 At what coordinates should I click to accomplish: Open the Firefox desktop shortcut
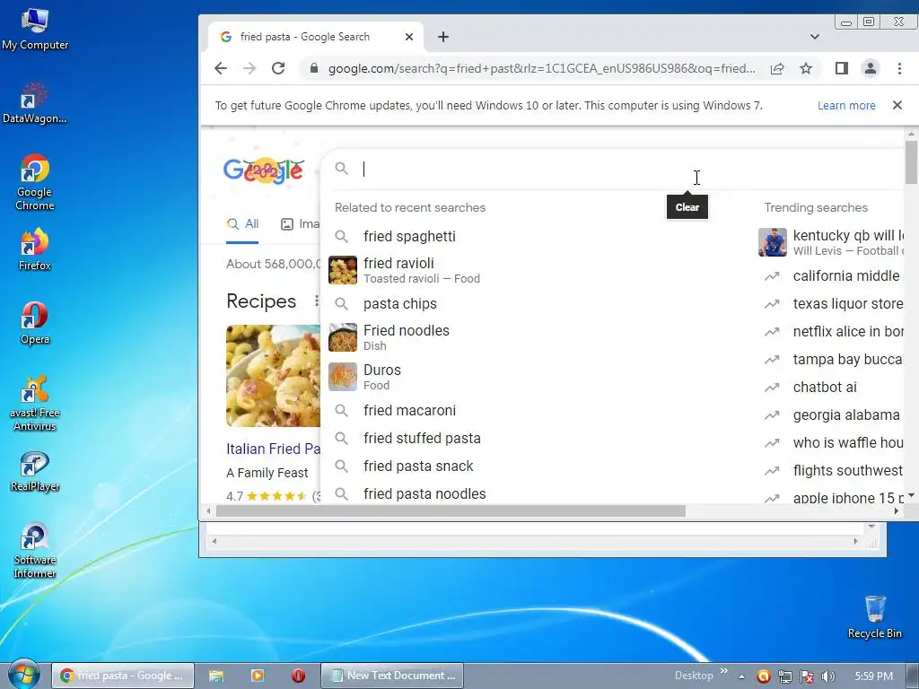coord(35,249)
